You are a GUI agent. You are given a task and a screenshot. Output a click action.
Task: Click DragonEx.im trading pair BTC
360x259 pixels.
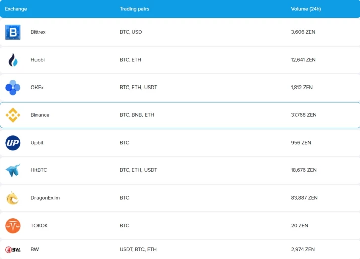click(124, 198)
